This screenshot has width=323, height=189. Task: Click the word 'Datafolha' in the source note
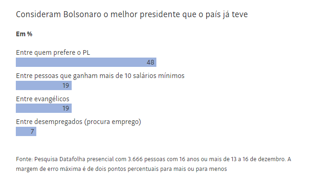click(x=72, y=159)
